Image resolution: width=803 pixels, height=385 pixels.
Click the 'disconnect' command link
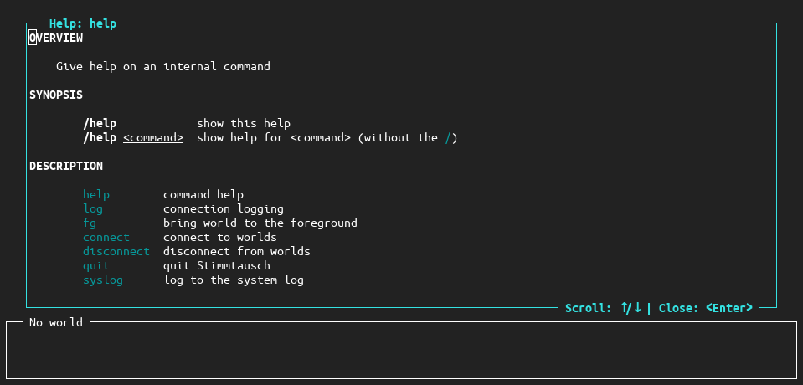point(116,251)
